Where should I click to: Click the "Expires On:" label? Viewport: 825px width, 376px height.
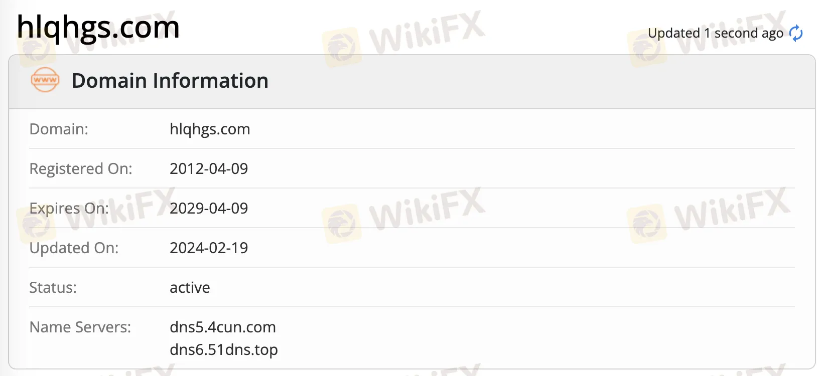(x=69, y=209)
